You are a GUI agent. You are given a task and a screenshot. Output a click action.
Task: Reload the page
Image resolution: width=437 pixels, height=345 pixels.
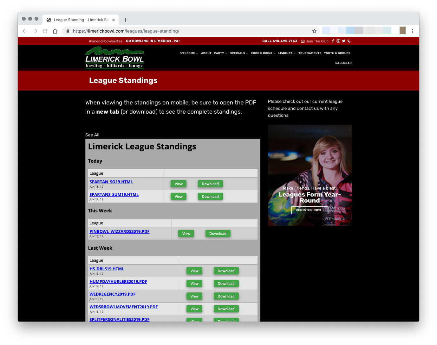(x=45, y=31)
